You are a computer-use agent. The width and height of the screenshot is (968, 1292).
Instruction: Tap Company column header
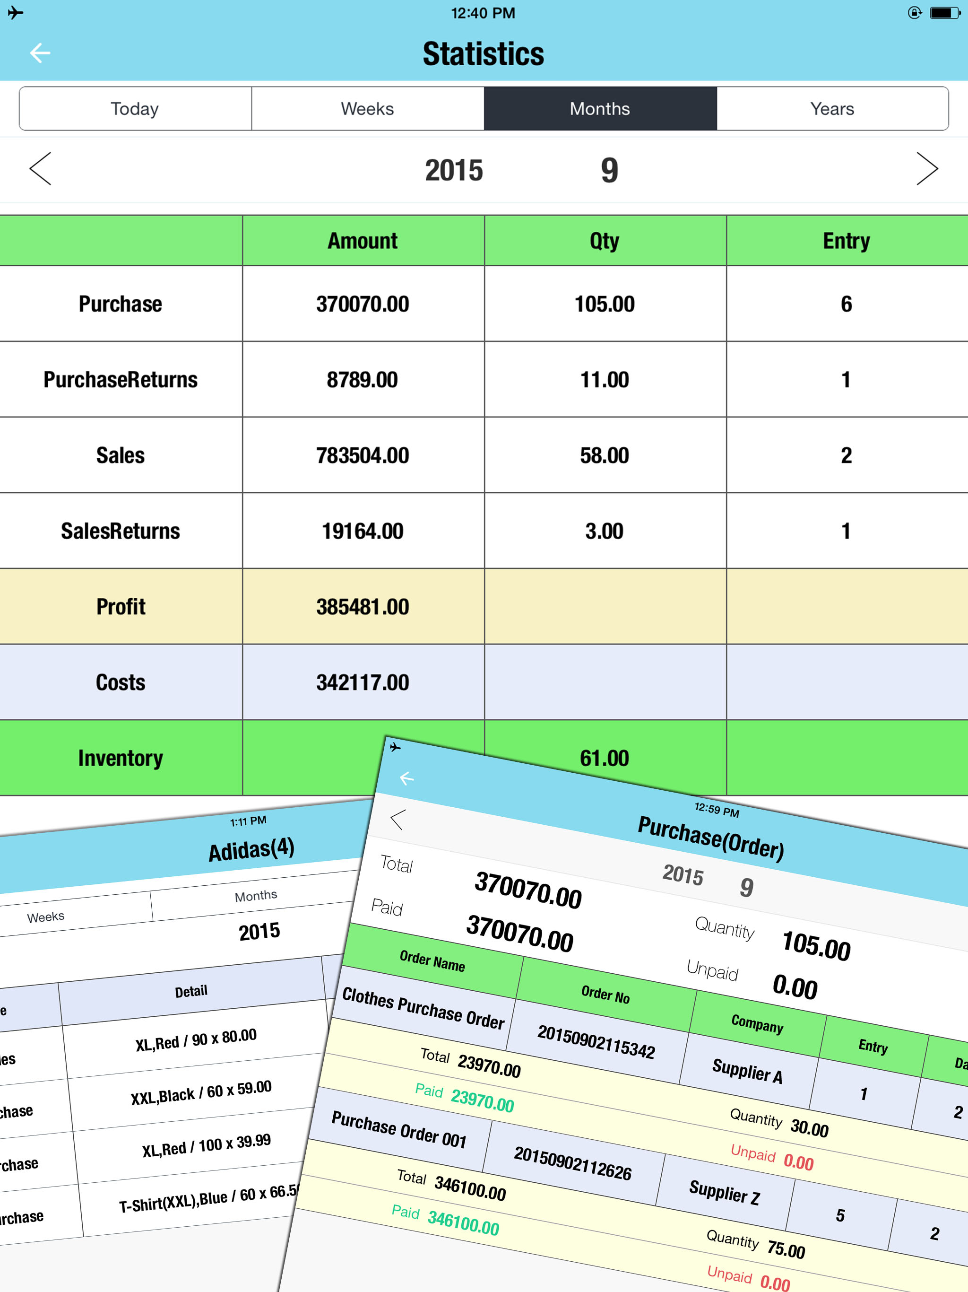(757, 1023)
